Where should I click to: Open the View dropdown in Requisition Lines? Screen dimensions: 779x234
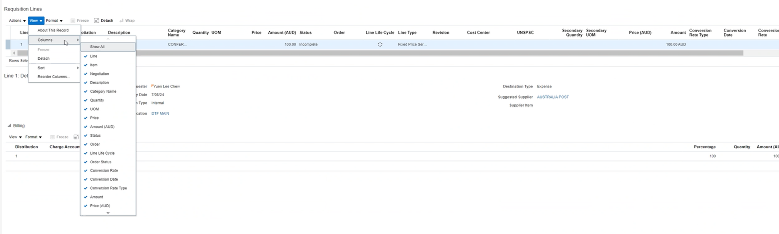[x=36, y=20]
